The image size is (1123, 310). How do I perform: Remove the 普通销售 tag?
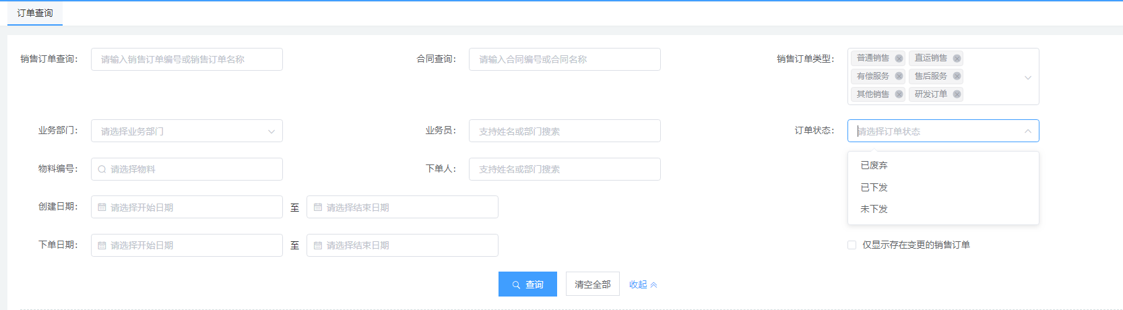(x=899, y=59)
